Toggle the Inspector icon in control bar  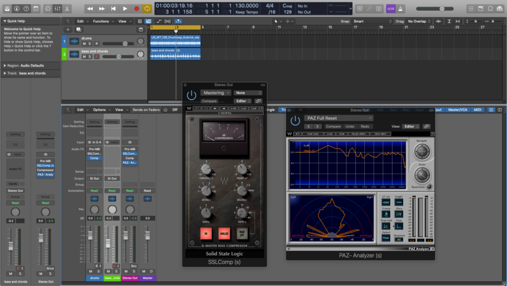17,9
